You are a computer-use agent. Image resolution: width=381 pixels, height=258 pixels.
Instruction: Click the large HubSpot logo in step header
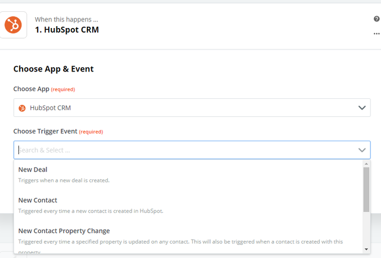click(13, 25)
